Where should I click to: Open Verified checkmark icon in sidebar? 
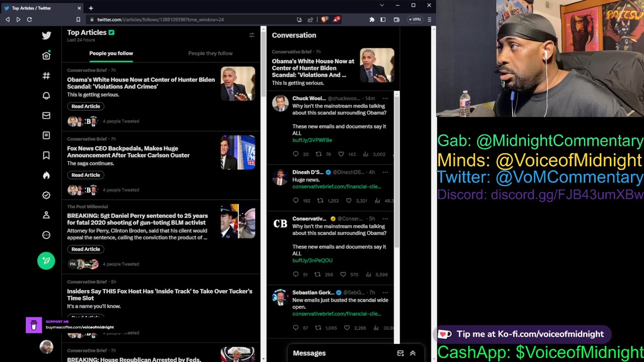pos(46,195)
